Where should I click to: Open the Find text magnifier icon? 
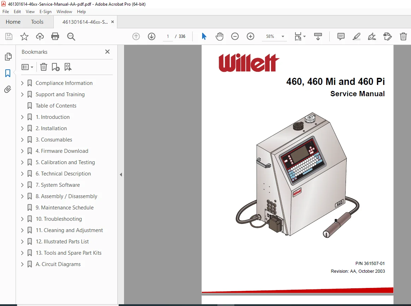[x=71, y=36]
